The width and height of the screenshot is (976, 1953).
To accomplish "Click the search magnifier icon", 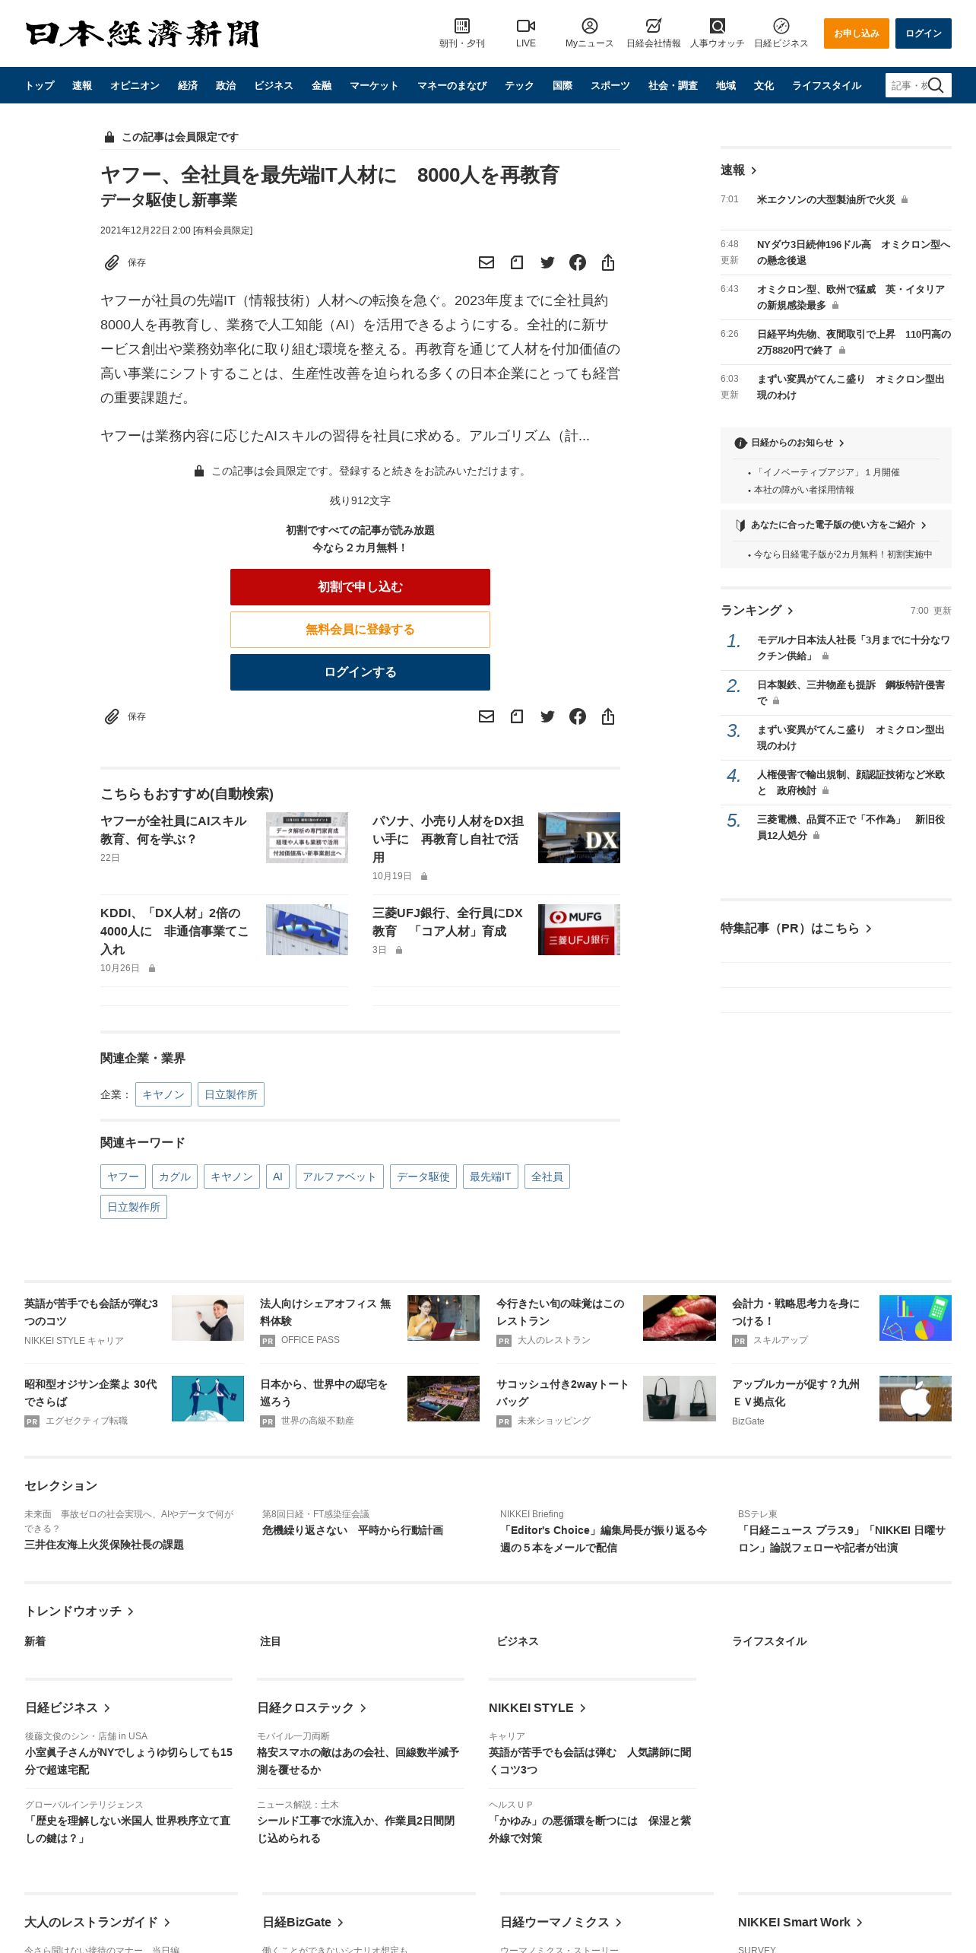I will pos(936,85).
